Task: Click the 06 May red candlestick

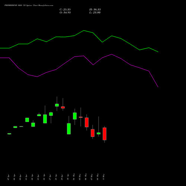Action: (x=87, y=122)
